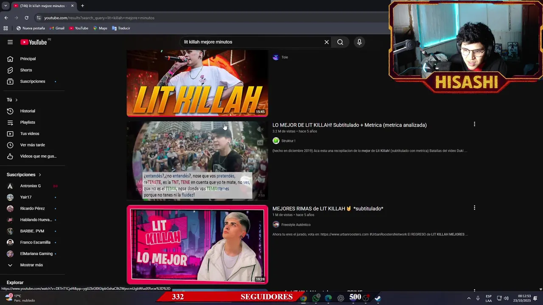Viewport: 543px width, 305px height.
Task: Open the Traducir bookmark
Action: (121, 28)
